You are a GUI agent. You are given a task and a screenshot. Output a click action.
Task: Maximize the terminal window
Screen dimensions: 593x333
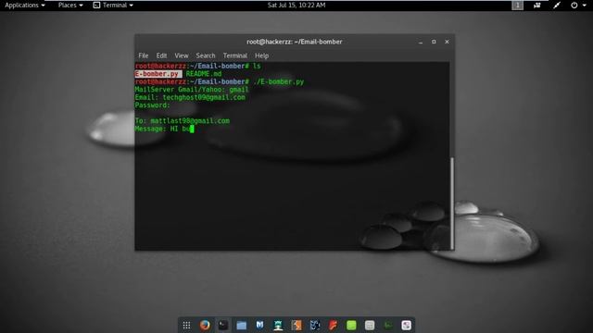(434, 42)
